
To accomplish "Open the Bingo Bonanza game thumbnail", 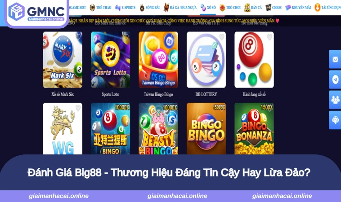I will [254, 129].
